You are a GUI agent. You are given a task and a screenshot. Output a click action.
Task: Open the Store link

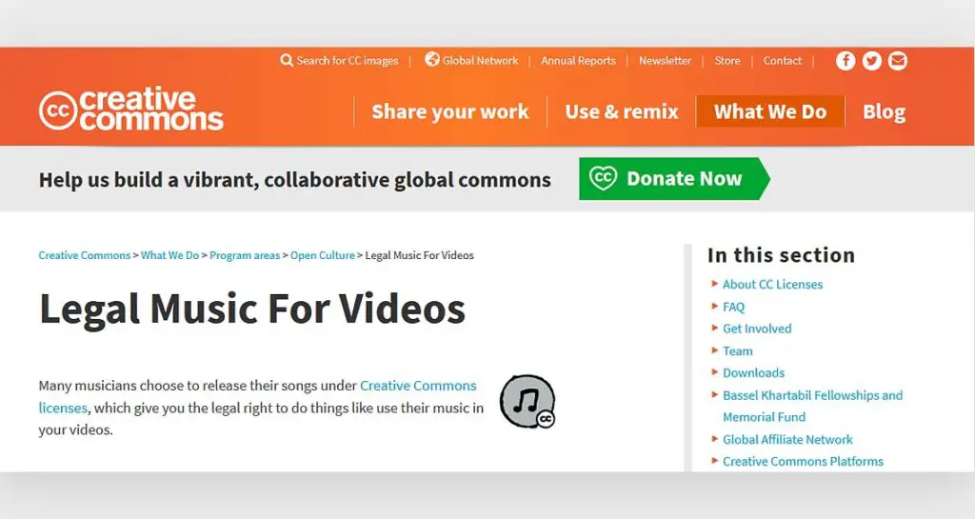(727, 61)
